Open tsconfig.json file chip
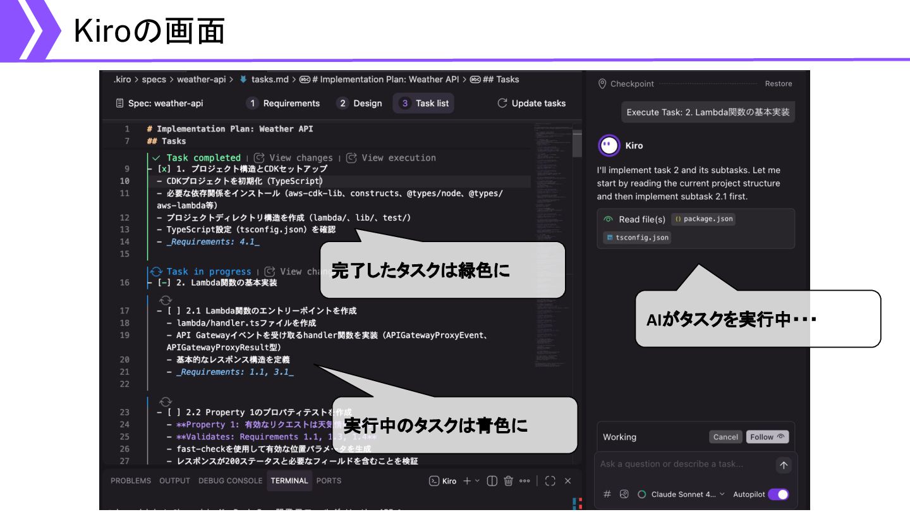 pyautogui.click(x=636, y=238)
